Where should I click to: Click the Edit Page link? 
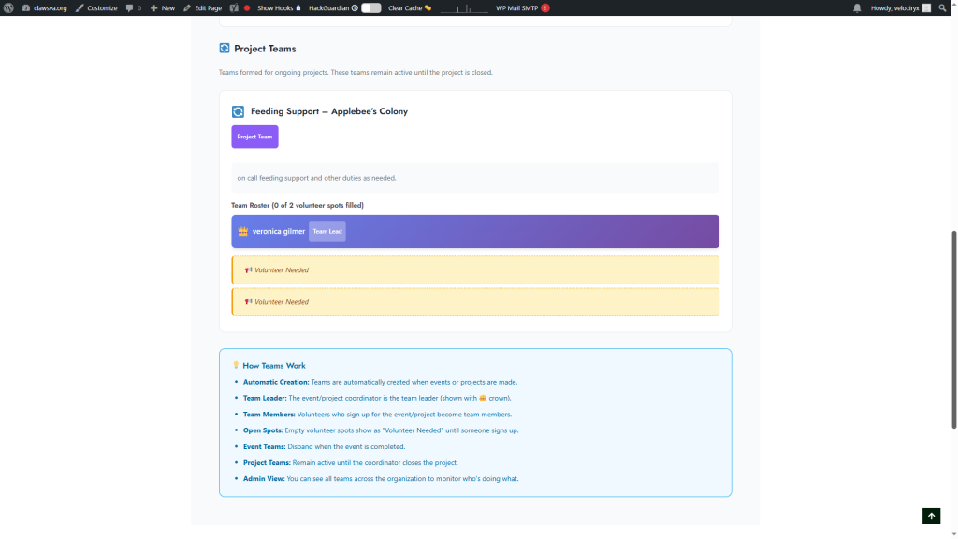(x=202, y=7)
